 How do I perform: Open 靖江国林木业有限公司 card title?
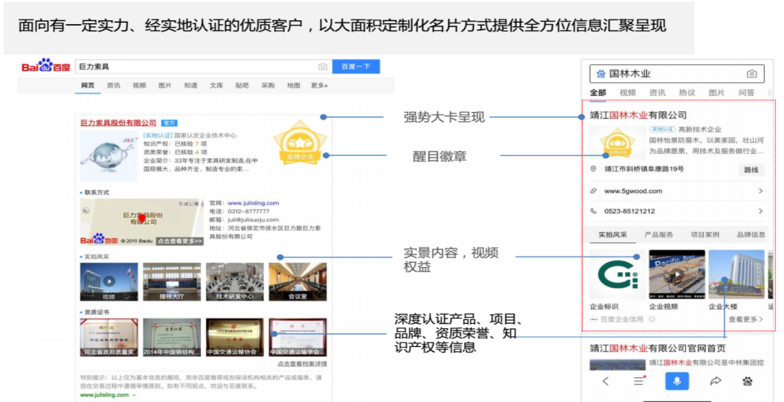[639, 116]
